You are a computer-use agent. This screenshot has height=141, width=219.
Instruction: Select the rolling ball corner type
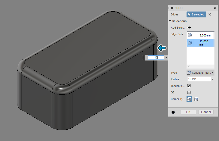pyautogui.click(x=189, y=99)
